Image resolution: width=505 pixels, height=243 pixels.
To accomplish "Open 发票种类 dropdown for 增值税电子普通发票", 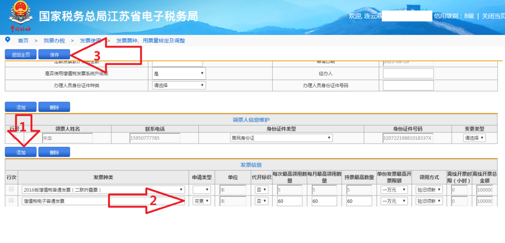I will click(x=103, y=201).
